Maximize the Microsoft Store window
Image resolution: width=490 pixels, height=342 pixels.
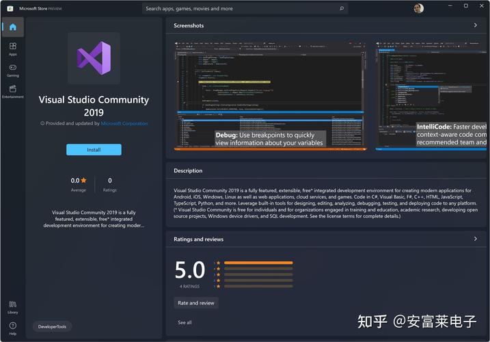click(x=466, y=5)
